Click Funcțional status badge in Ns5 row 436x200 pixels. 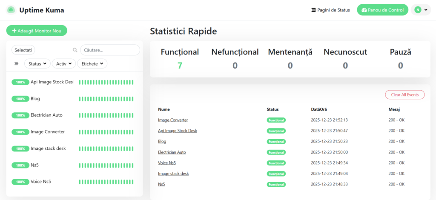point(276,184)
